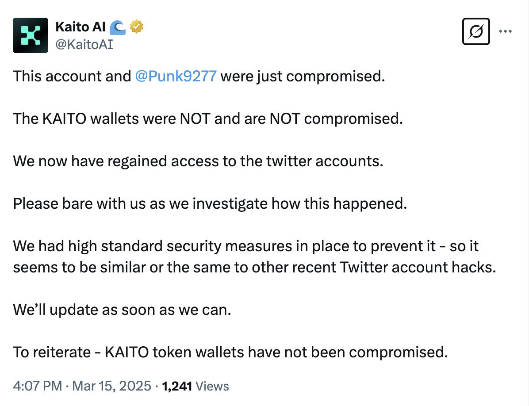The image size is (529, 406).
Task: Click the Kaito logo inside the profile picture
Action: 30,35
